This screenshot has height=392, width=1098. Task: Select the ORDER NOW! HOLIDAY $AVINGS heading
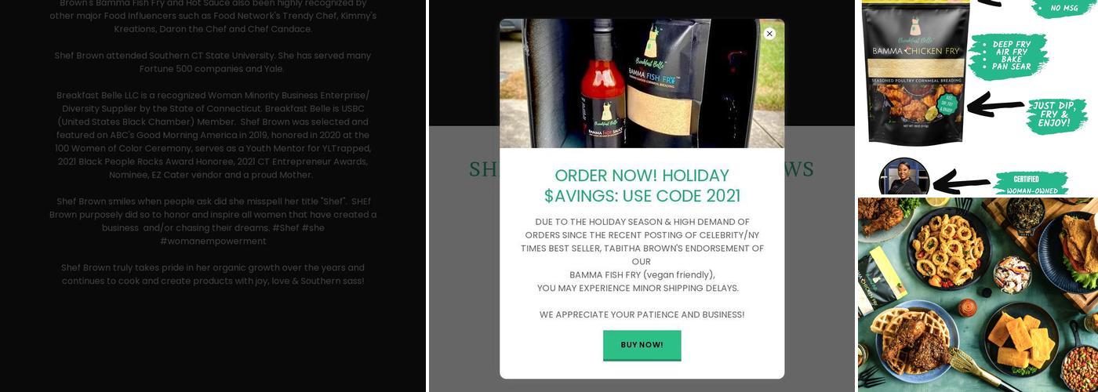coord(642,186)
